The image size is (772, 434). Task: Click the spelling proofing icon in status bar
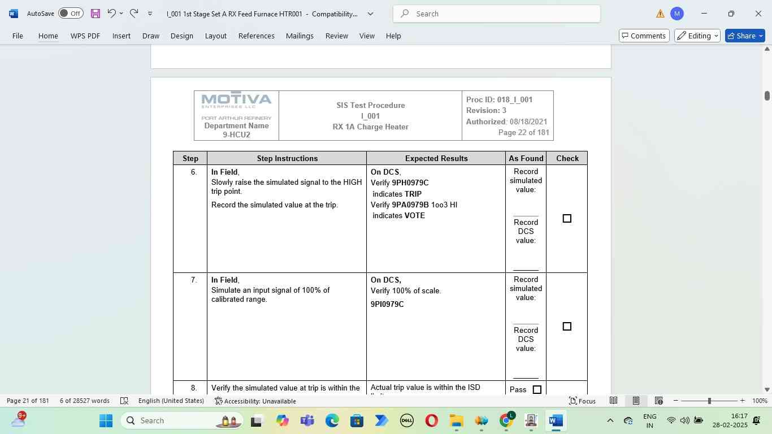click(x=124, y=401)
